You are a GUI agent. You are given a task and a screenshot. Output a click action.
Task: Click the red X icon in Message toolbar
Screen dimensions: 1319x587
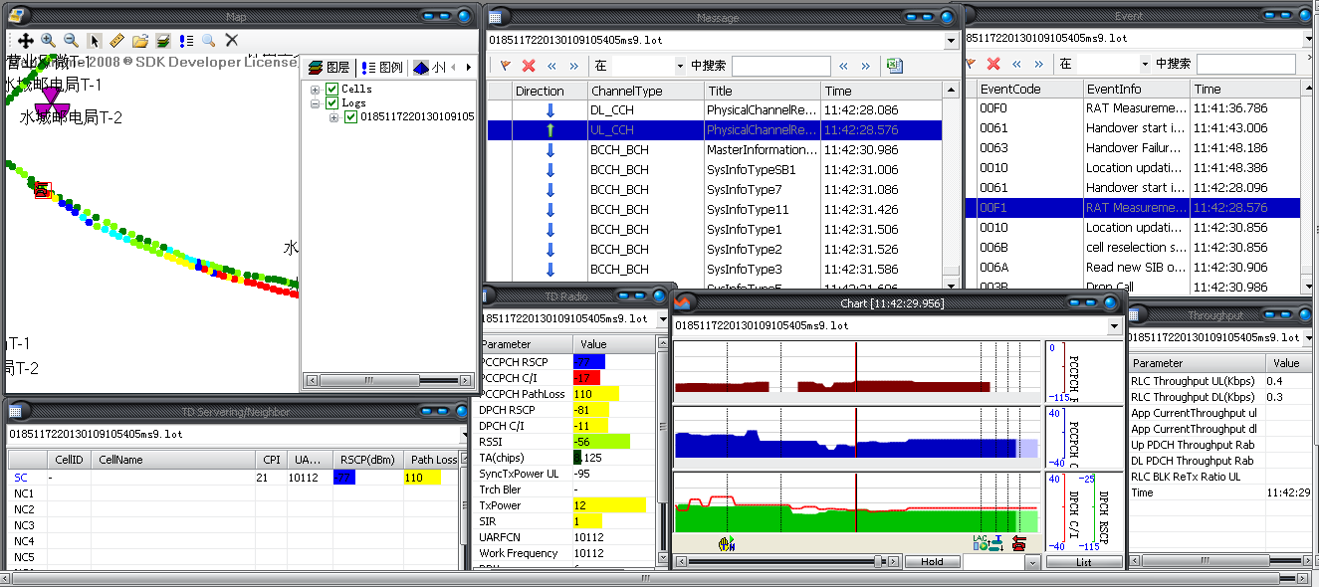tap(529, 66)
